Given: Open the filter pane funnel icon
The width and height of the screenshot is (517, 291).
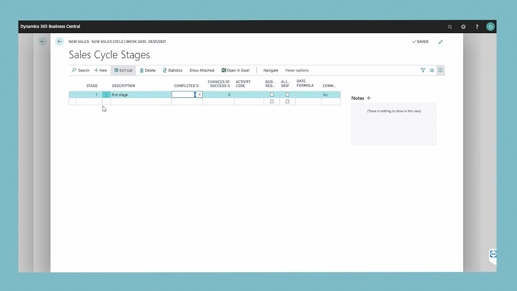Looking at the screenshot, I should [x=423, y=70].
